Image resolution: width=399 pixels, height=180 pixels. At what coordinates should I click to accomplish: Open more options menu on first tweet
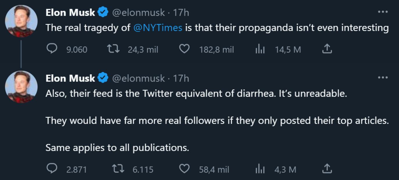click(383, 12)
